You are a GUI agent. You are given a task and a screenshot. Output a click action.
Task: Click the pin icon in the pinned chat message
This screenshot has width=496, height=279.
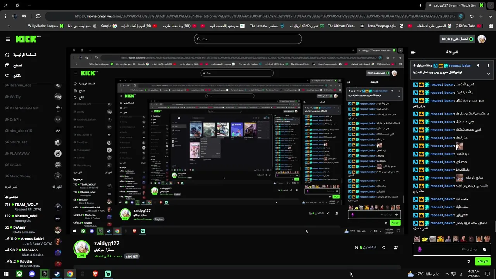478,65
